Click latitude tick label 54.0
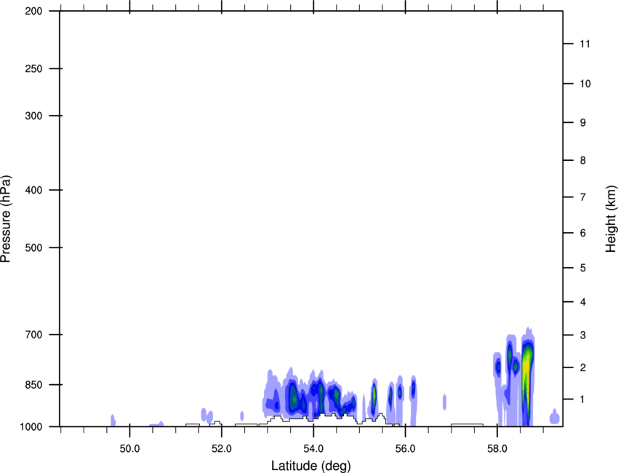 pos(313,449)
